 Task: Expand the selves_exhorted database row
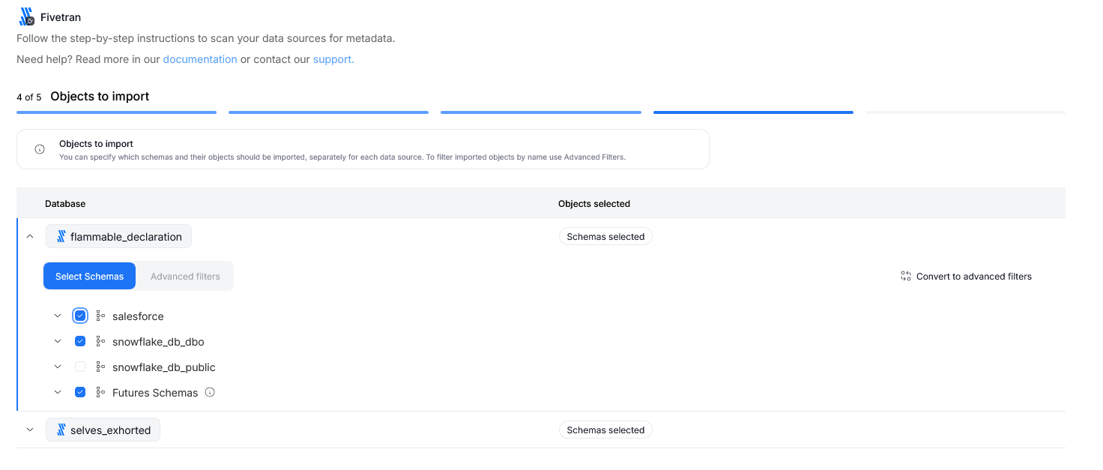click(x=30, y=430)
